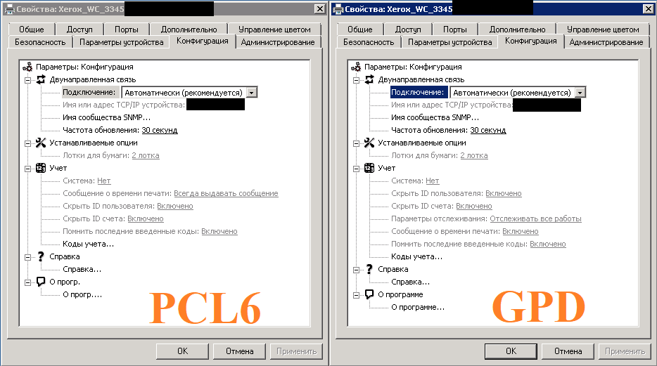The height and width of the screenshot is (366, 657).
Task: Open Параметры устройства tab in PCL6 window
Action: click(x=122, y=42)
